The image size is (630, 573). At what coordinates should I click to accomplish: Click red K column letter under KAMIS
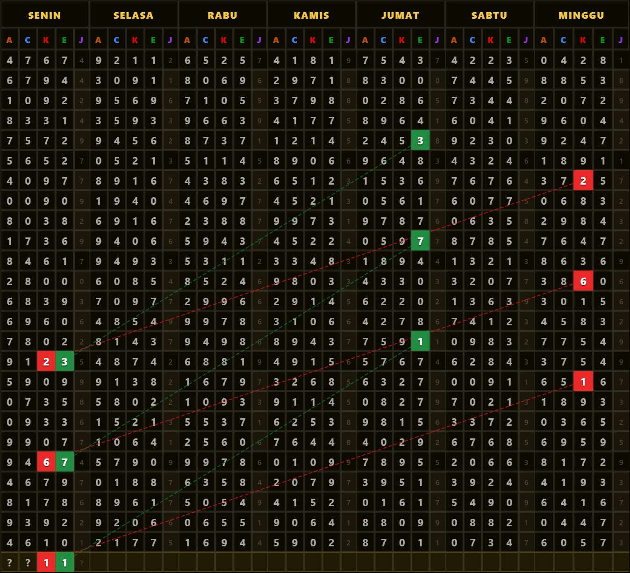coord(313,40)
